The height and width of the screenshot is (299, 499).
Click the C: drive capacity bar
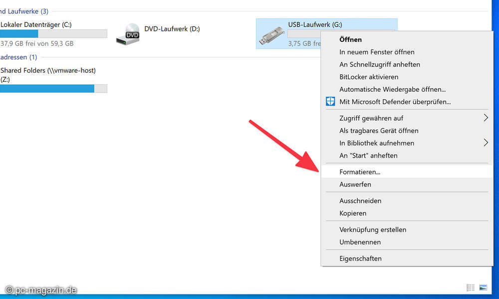coord(53,33)
